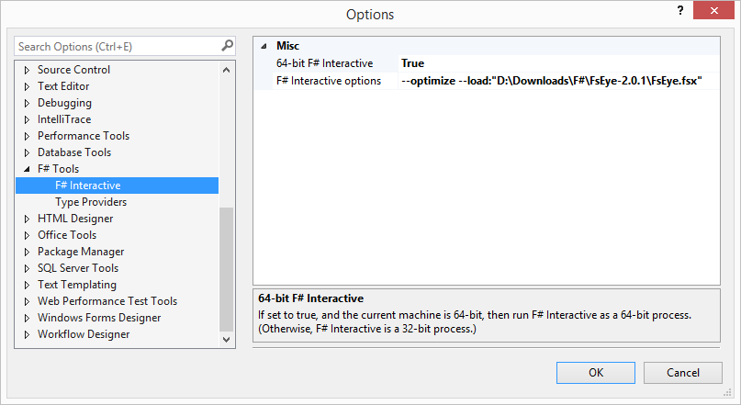Click the F# Interactive options value field
Viewport: 741px width, 405px height.
click(x=558, y=81)
